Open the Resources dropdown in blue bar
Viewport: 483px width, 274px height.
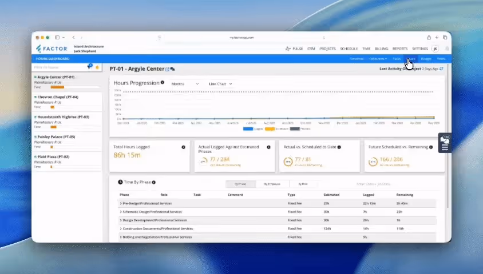(x=378, y=59)
